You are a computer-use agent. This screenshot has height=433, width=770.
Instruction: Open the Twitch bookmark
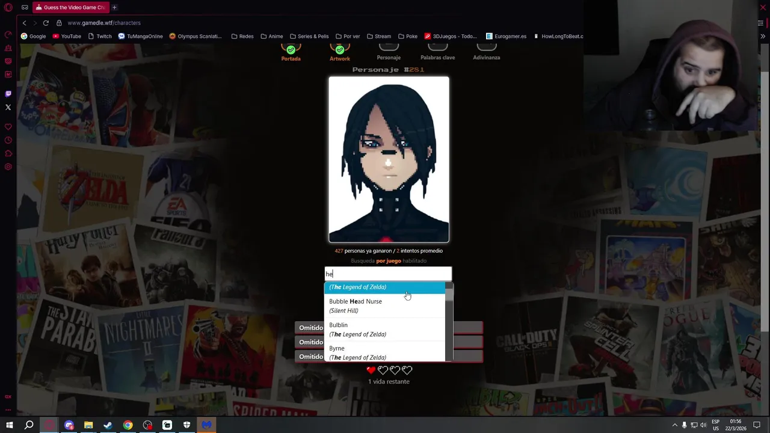100,36
